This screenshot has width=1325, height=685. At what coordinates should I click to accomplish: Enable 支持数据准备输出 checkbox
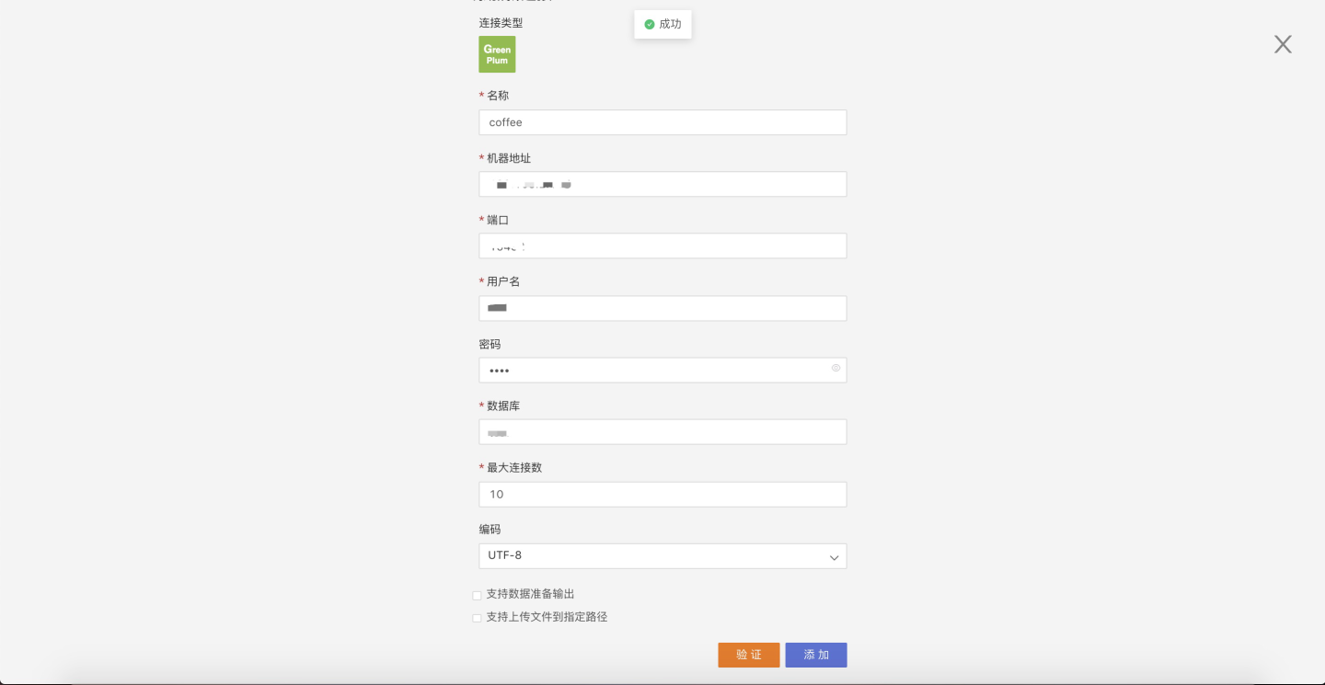(477, 596)
